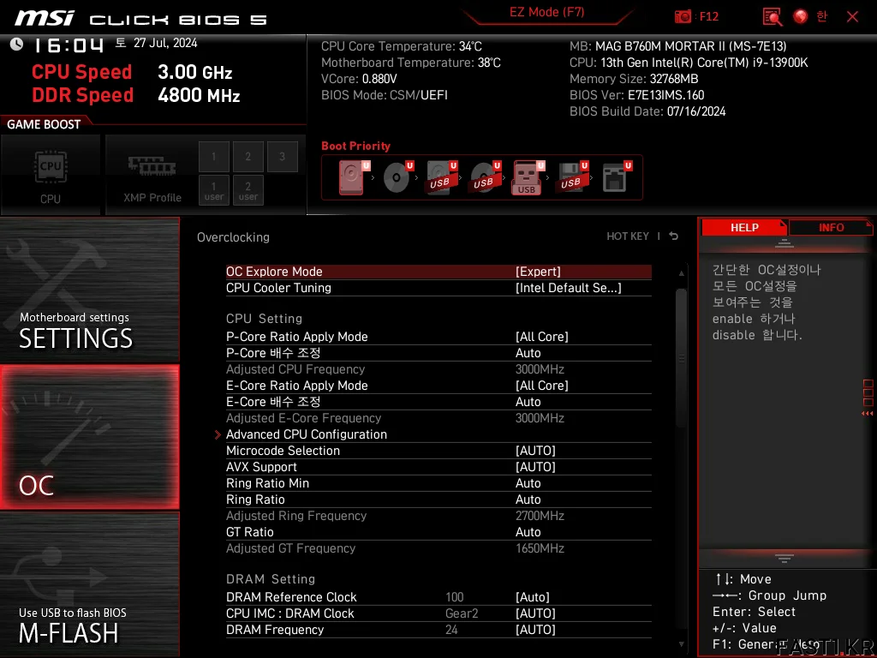Click the BIOS Ver E7E13IMS.160 text
The width and height of the screenshot is (877, 658).
[x=636, y=95]
